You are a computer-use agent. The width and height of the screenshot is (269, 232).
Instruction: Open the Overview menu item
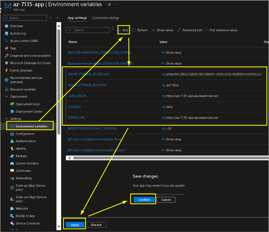16,26
